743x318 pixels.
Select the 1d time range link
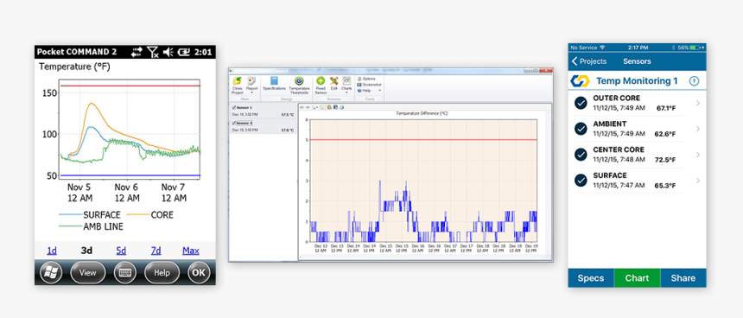point(52,251)
